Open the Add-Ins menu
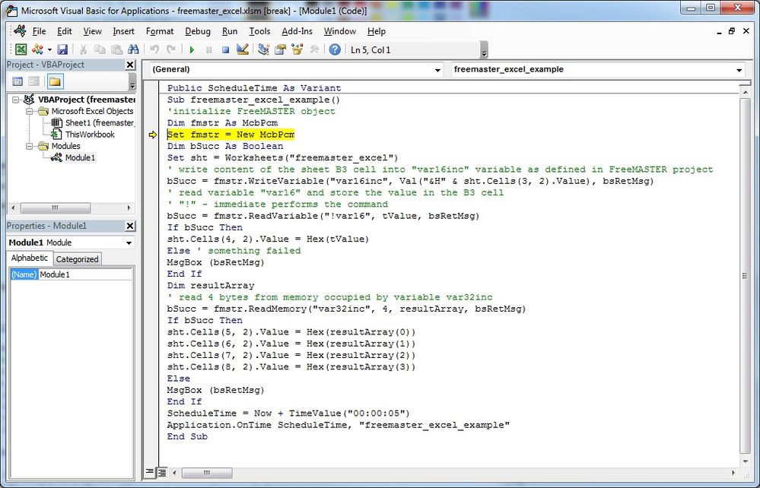The width and height of the screenshot is (760, 488). 297,31
